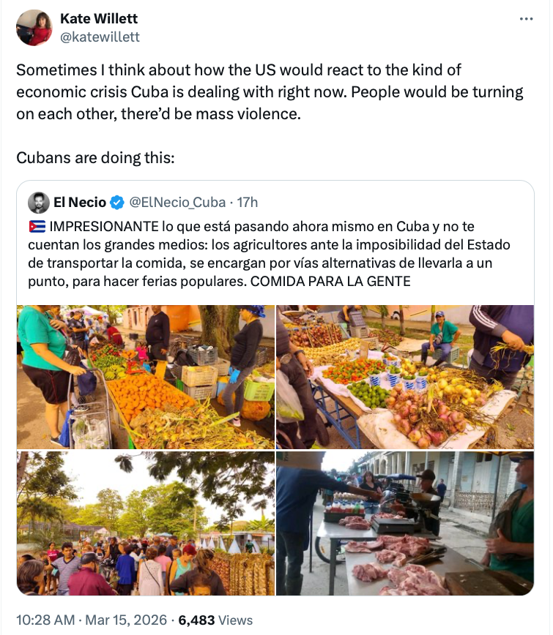Visit the @katewillett handle
Viewport: 553px width, 635px height.
(x=100, y=37)
